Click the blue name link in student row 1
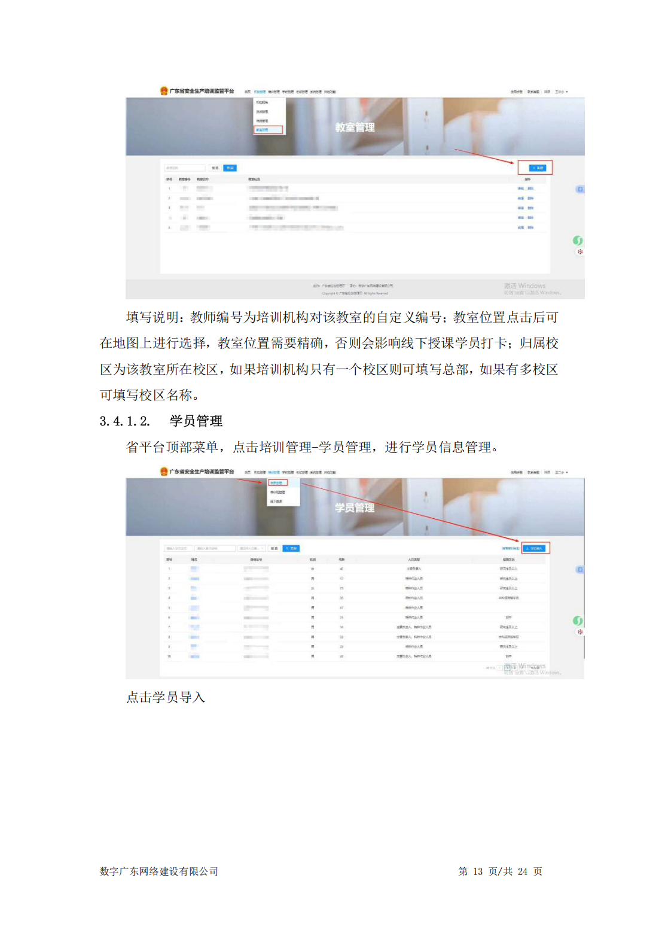Viewport: 659px width, 933px height. click(194, 569)
